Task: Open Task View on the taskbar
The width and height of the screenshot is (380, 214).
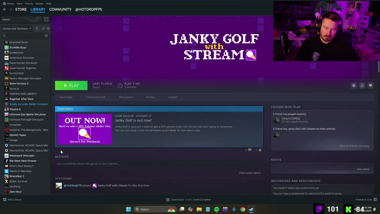Action: [x=182, y=209]
